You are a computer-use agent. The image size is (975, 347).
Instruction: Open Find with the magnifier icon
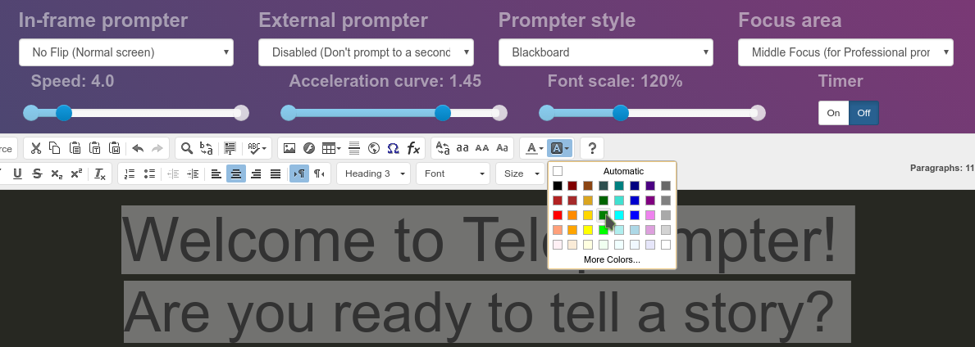186,148
